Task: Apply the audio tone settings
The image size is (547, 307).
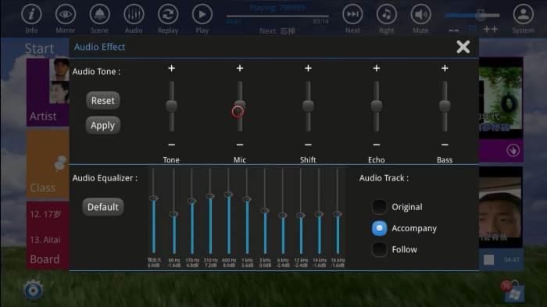Action: (103, 125)
